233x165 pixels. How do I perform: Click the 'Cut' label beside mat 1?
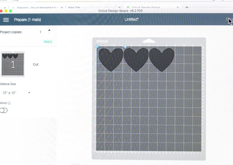[36, 64]
